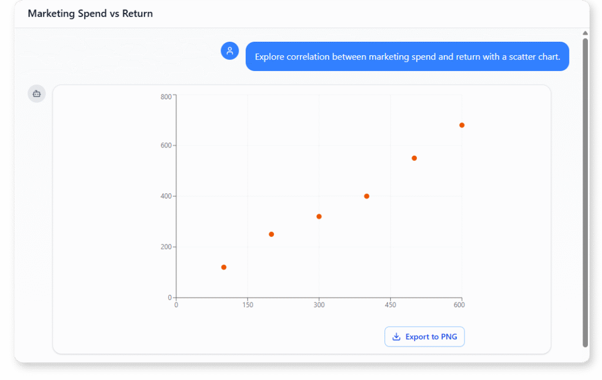The width and height of the screenshot is (602, 380).
Task: Click the 150 label on the x-axis
Action: 248,305
